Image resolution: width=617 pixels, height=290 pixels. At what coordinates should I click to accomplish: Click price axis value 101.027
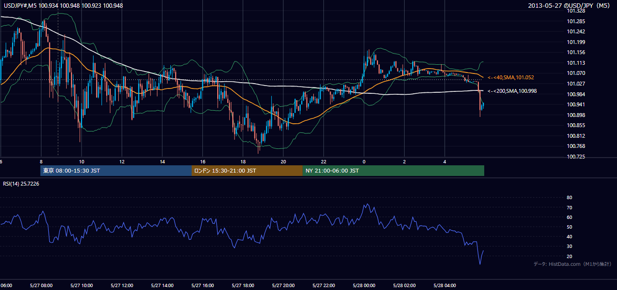576,84
